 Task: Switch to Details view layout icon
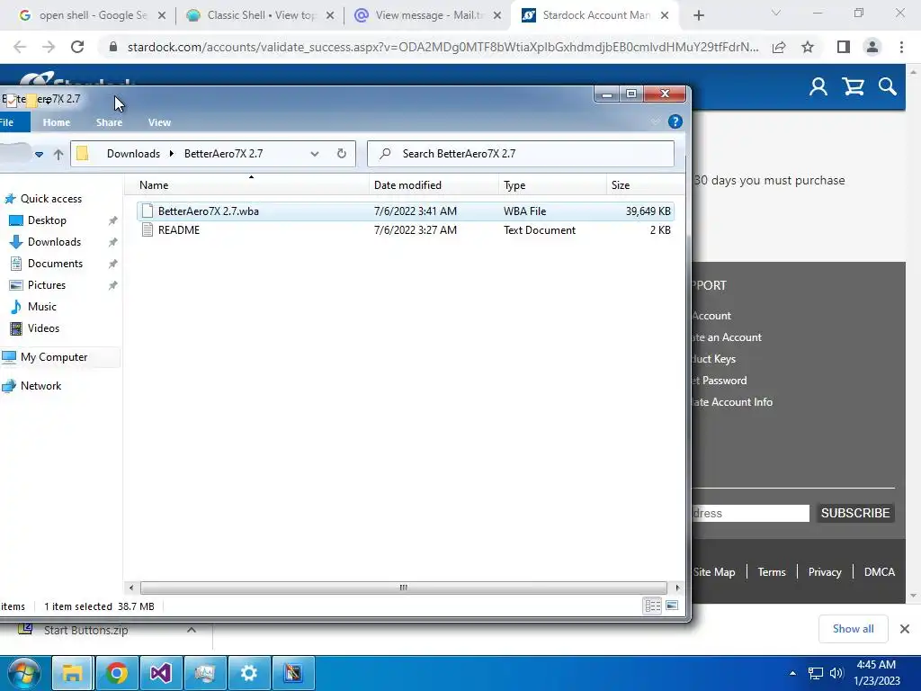pyautogui.click(x=653, y=606)
